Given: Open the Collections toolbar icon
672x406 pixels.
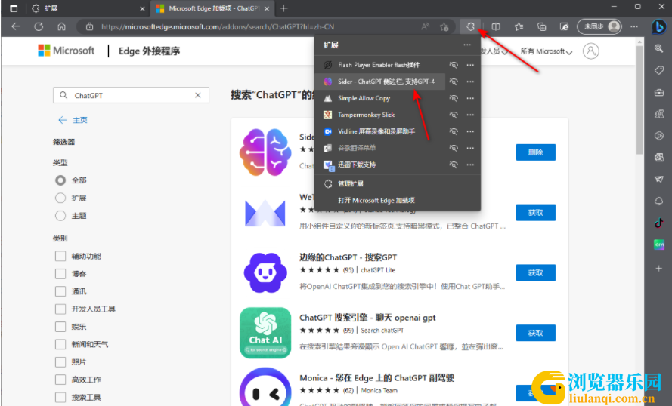Looking at the screenshot, I should click(542, 26).
